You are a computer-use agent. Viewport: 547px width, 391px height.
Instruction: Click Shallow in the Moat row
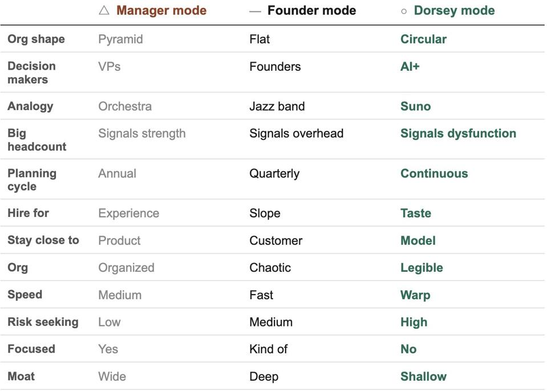[x=423, y=377]
